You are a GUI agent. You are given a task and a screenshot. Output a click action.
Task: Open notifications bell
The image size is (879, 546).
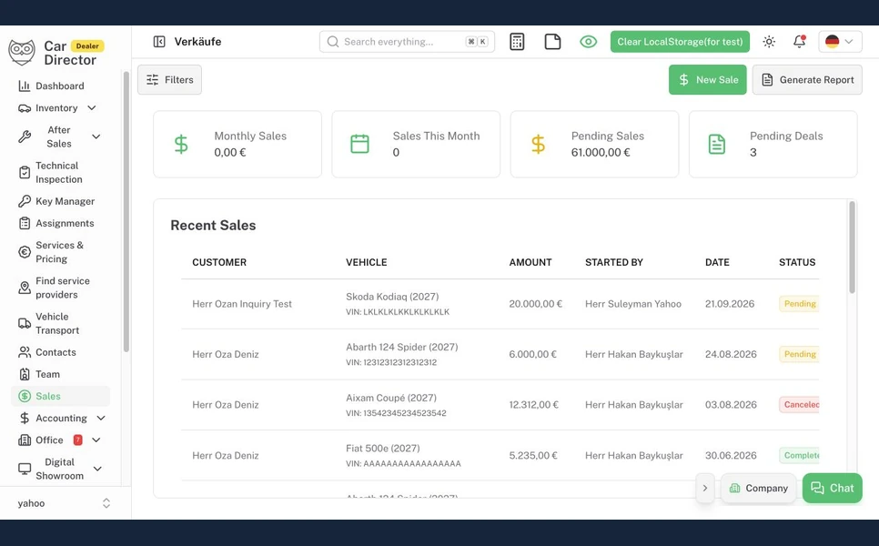(799, 42)
